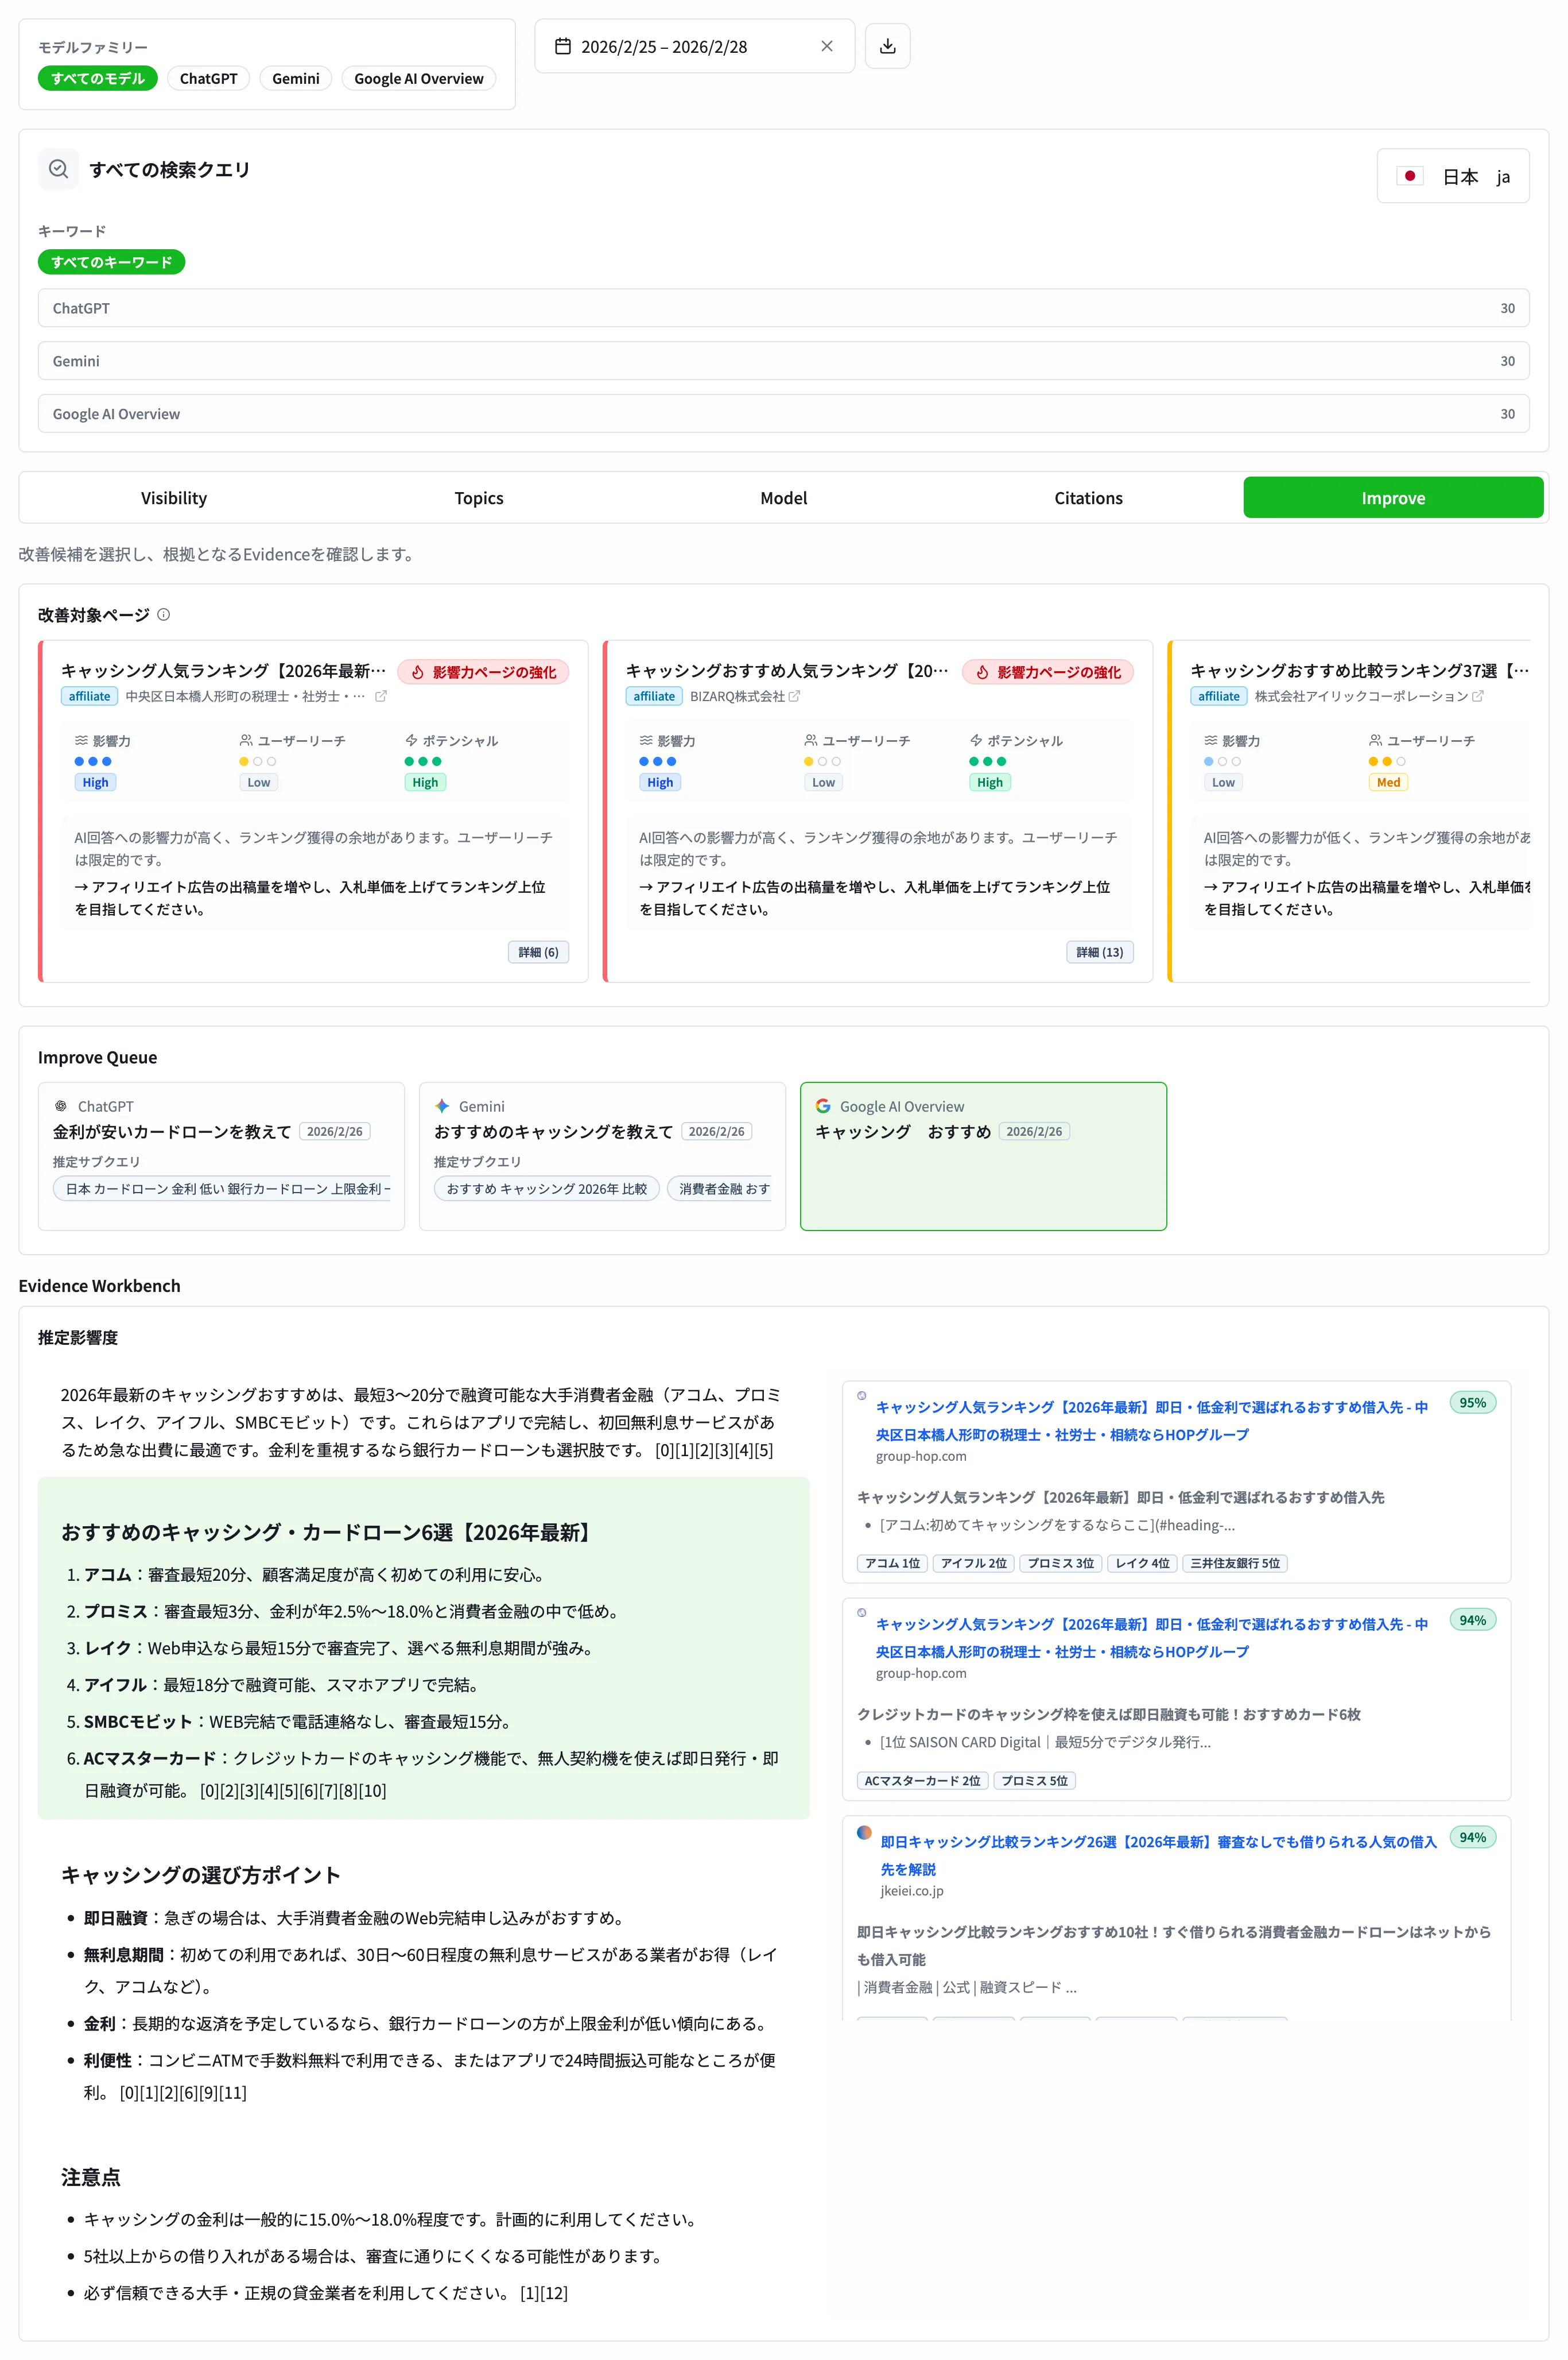Toggle the すべてのモデル filter chip

point(97,78)
